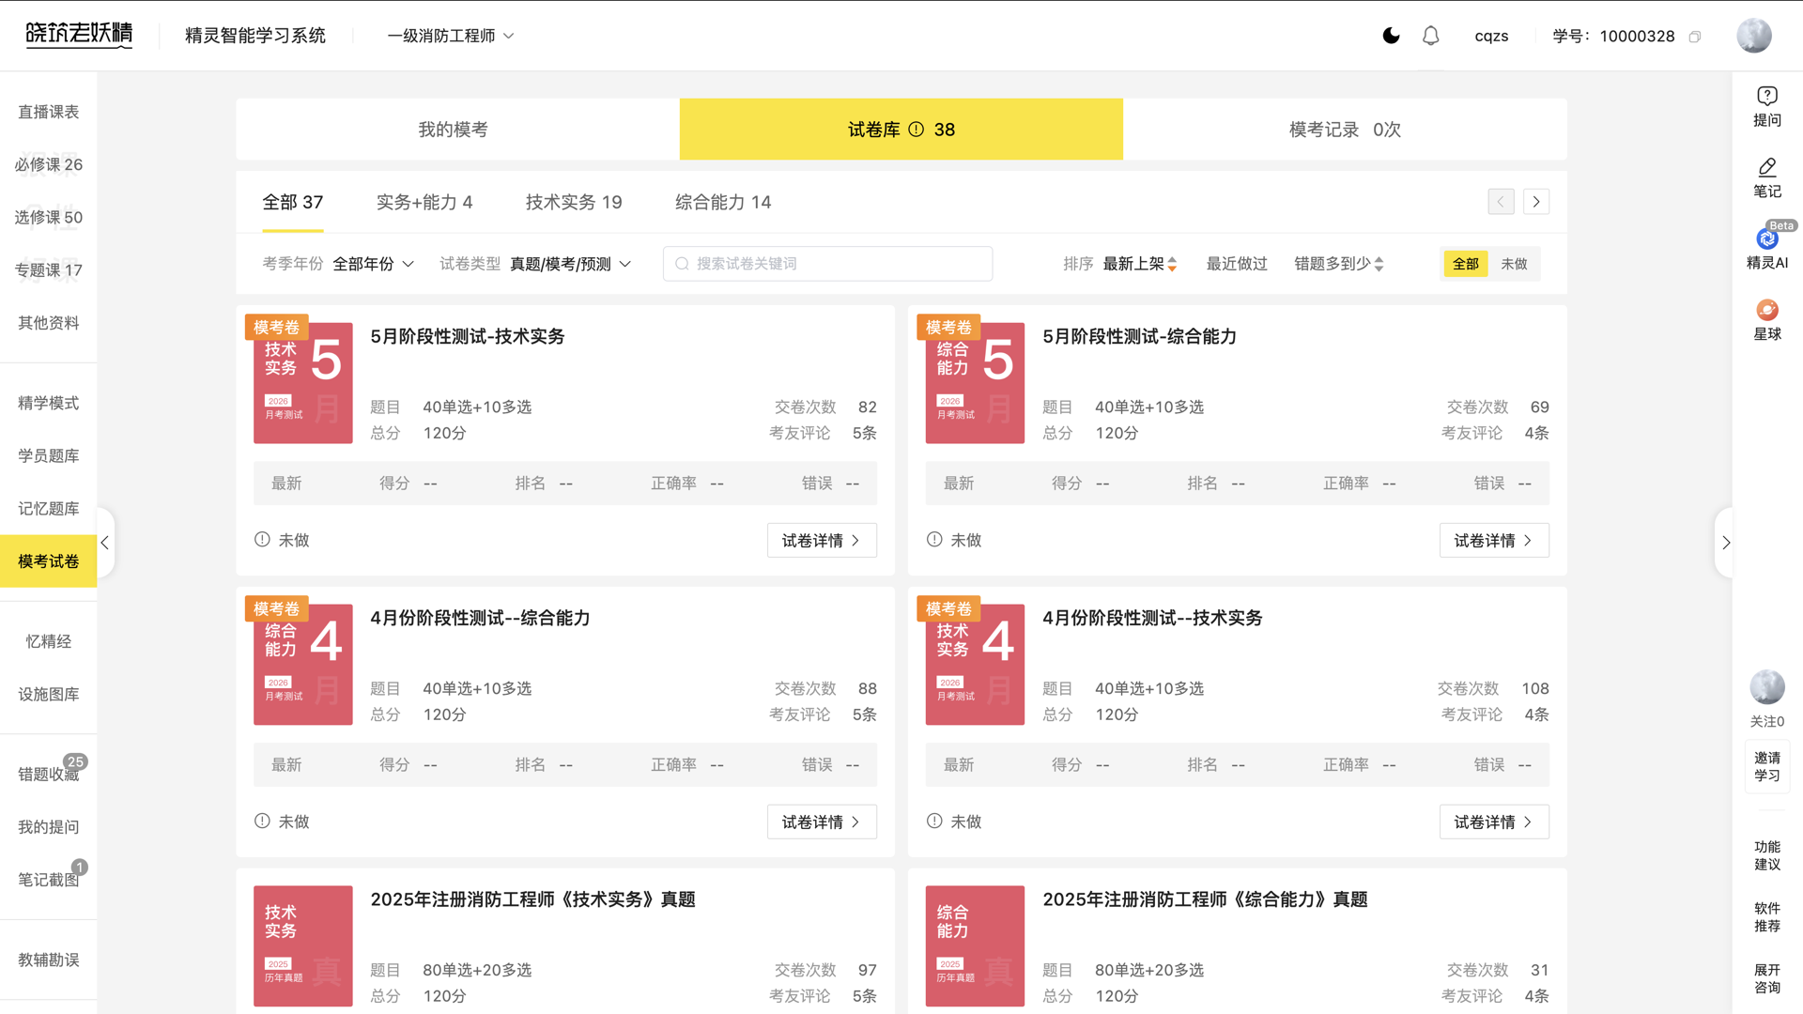Screen dimensions: 1803x1014
Task: Open 选修课 50 in sidebar
Action: pyautogui.click(x=49, y=217)
